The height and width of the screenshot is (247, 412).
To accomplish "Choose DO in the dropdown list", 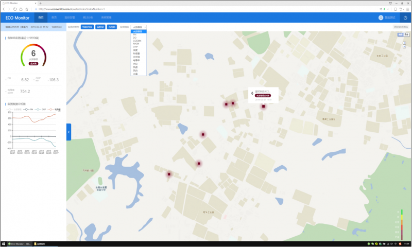I will 139,38.
